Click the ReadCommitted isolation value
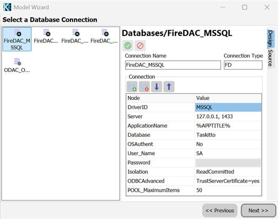 pyautogui.click(x=228, y=172)
